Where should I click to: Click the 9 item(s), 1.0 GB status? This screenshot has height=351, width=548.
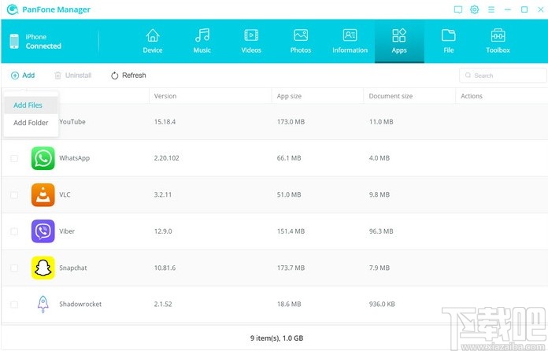276,338
